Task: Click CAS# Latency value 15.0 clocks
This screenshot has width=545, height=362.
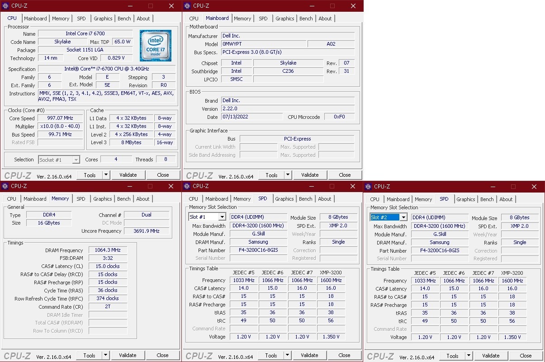Action: click(x=108, y=267)
